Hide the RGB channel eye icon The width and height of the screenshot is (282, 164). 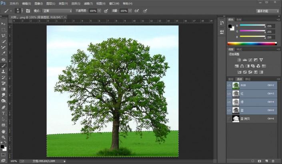click(x=229, y=85)
